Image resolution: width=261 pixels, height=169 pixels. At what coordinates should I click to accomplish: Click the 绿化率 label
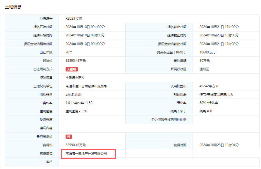tap(182, 103)
